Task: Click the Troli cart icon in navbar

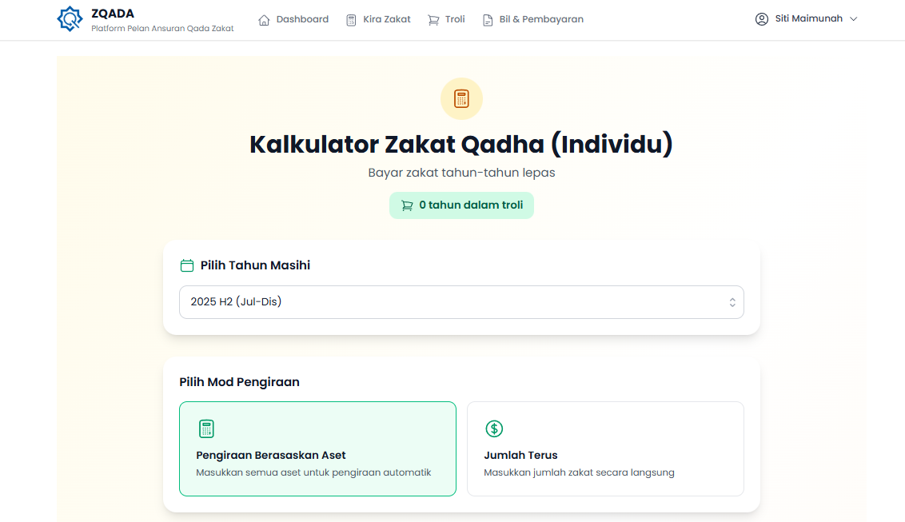Action: click(x=433, y=20)
